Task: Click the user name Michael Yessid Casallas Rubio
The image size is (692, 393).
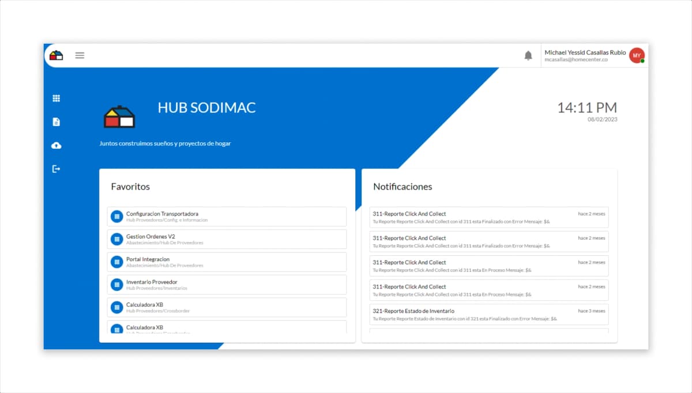Action: point(585,52)
